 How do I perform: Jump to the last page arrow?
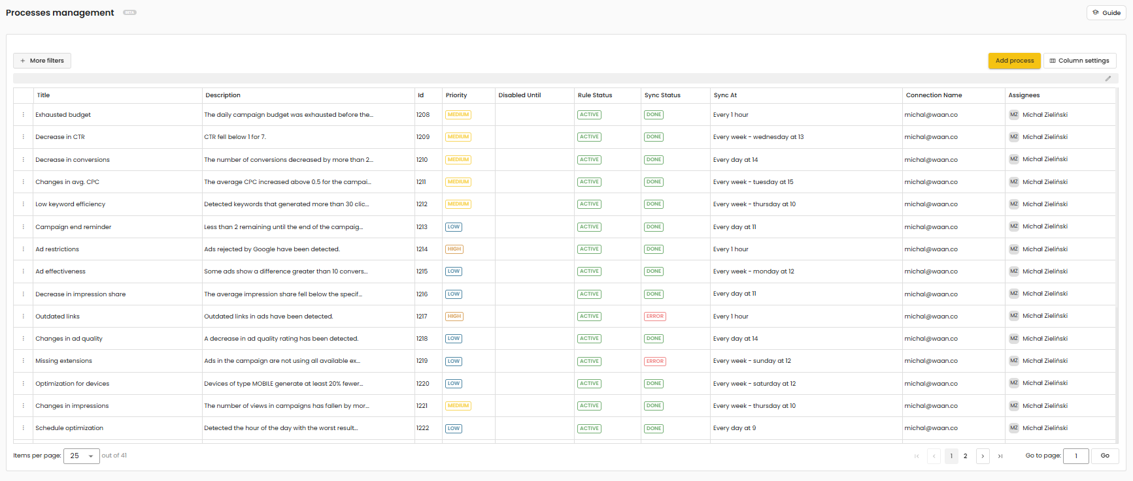tap(1000, 456)
